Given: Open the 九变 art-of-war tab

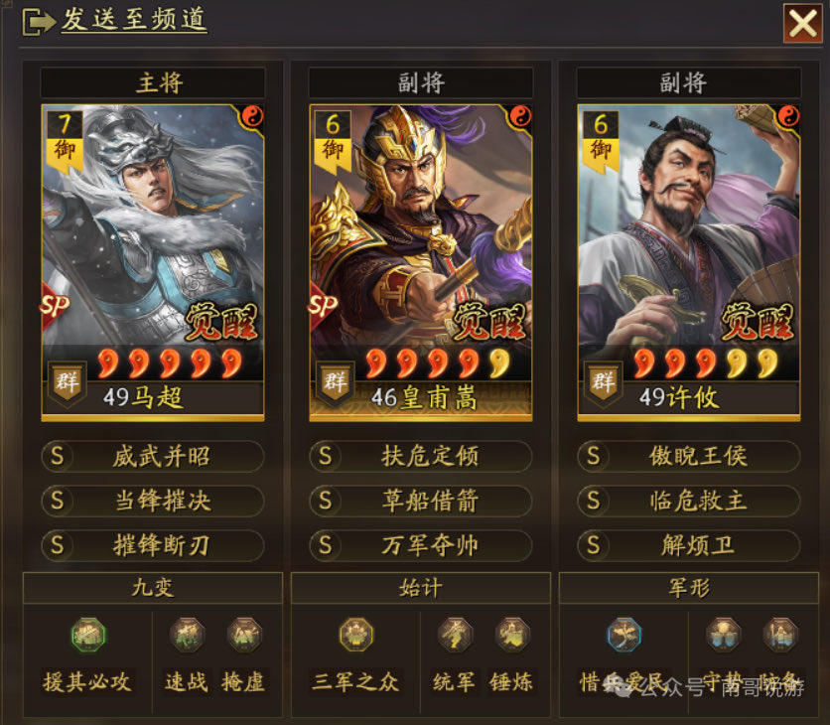Looking at the screenshot, I should pos(153,588).
